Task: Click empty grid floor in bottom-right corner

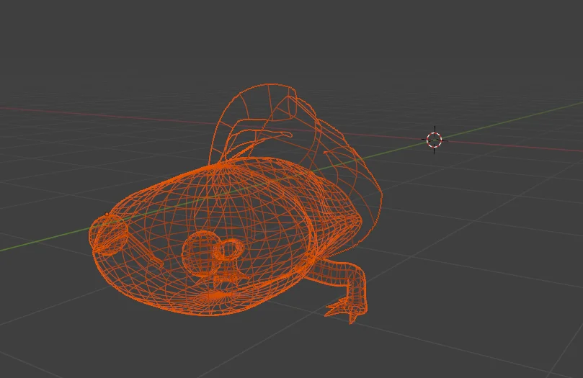Action: [519, 338]
